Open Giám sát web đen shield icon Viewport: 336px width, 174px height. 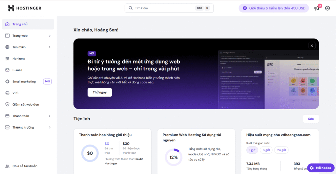(7, 104)
